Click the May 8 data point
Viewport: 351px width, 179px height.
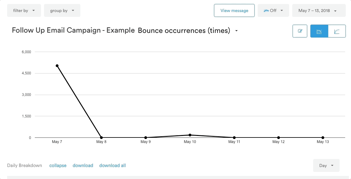pos(101,138)
